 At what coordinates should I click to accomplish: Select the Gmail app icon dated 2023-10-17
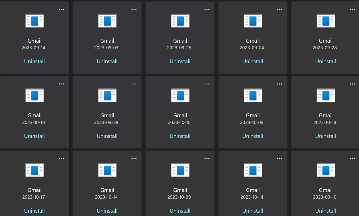[34, 170]
